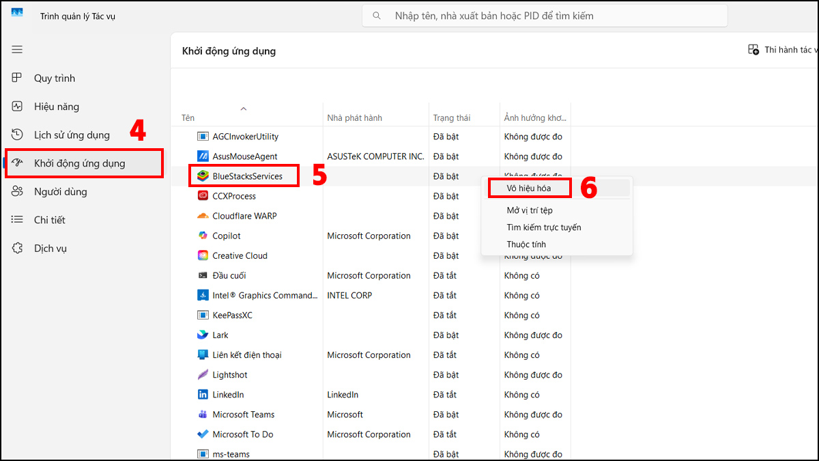The image size is (819, 461).
Task: Choose Mở vị trí tệp menu entry
Action: point(530,210)
